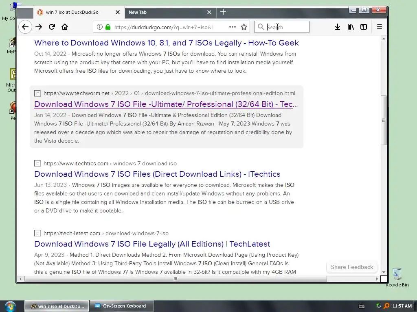The width and height of the screenshot is (417, 312).
Task: Open How-To Geek Windows ISOs result
Action: click(x=167, y=43)
